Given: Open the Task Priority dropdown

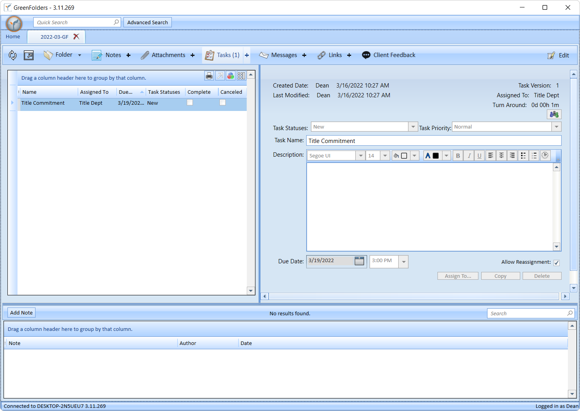Looking at the screenshot, I should [557, 127].
